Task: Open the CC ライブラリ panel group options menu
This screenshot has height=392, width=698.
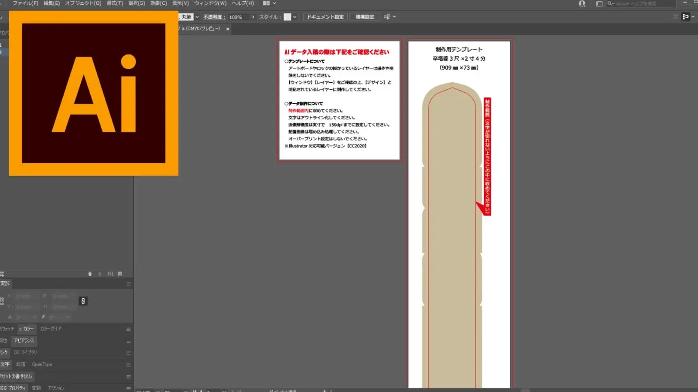Action: pyautogui.click(x=128, y=353)
